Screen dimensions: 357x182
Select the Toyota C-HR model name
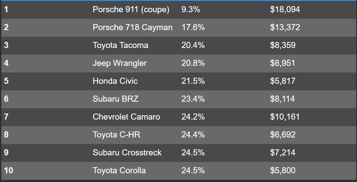click(116, 134)
